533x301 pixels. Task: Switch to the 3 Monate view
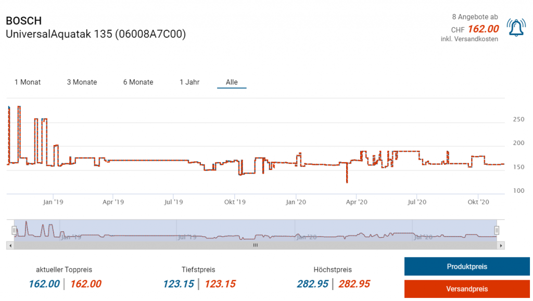click(x=82, y=82)
